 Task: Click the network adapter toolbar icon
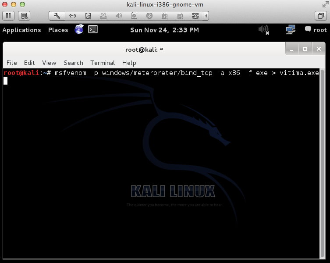(73, 16)
